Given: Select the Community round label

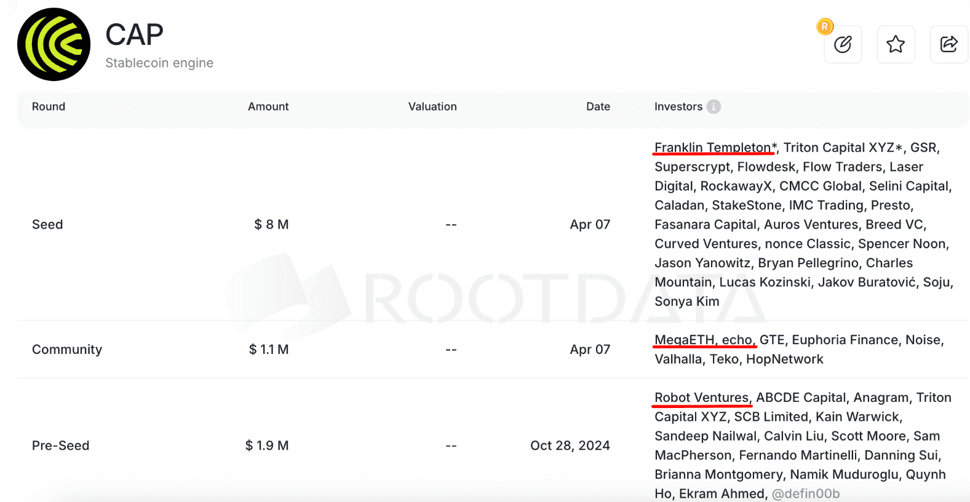Looking at the screenshot, I should (67, 349).
